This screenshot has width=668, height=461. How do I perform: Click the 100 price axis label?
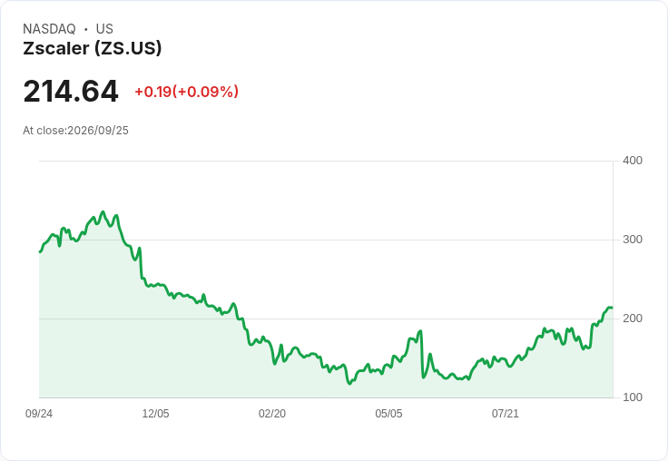coord(633,397)
